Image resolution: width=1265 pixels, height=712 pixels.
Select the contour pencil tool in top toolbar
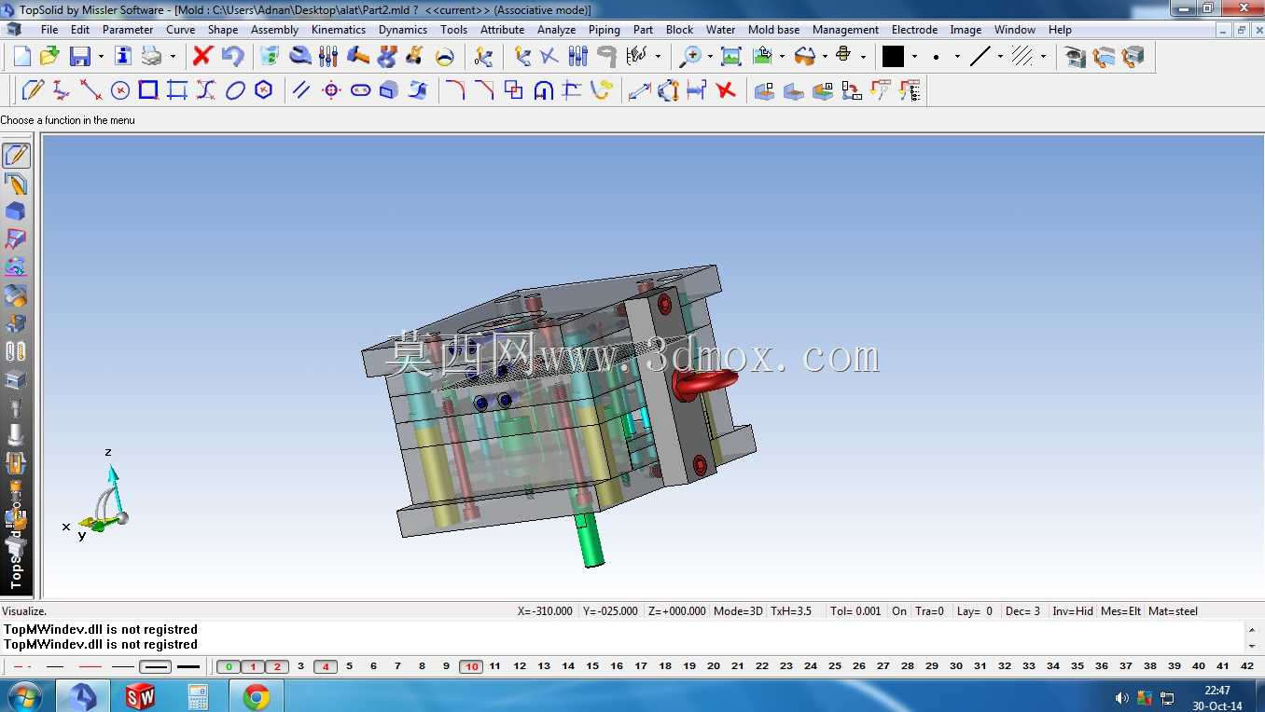[x=33, y=90]
